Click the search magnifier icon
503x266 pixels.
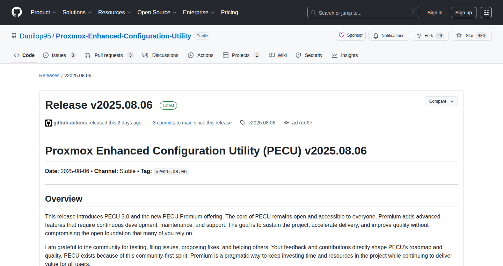(313, 13)
